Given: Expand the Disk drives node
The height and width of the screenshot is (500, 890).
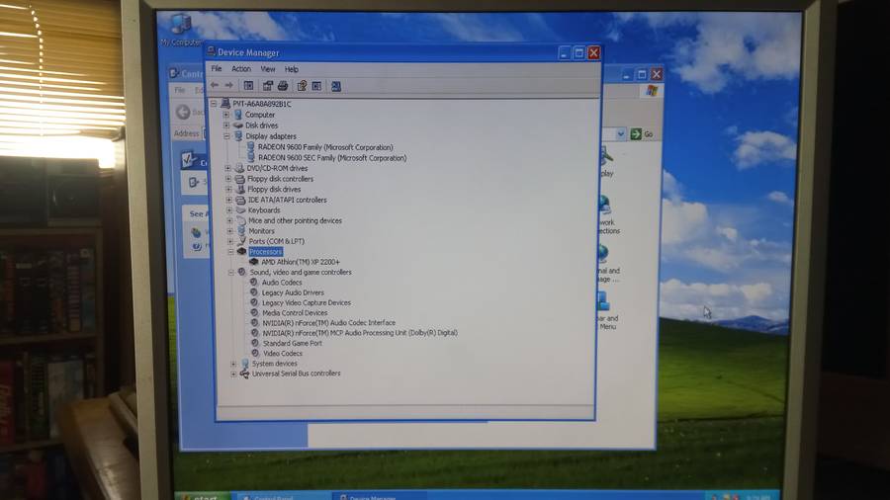Looking at the screenshot, I should 226,125.
